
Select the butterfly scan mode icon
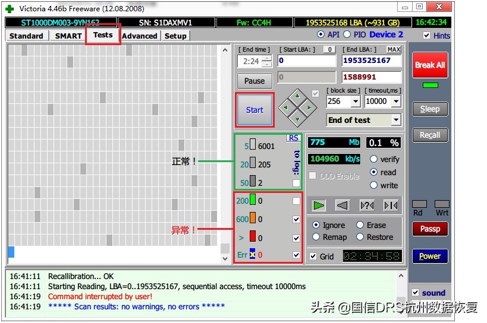(x=391, y=205)
